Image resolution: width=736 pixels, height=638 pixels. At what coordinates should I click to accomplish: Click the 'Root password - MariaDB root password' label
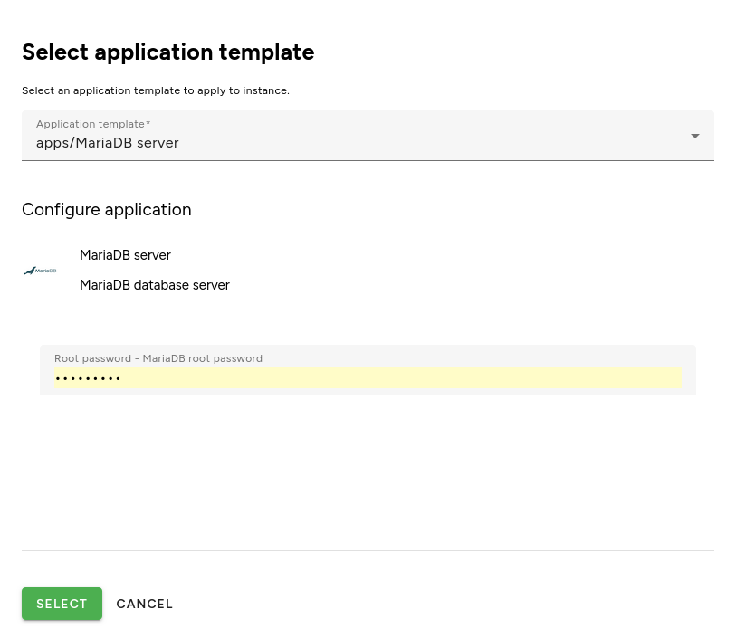158,358
